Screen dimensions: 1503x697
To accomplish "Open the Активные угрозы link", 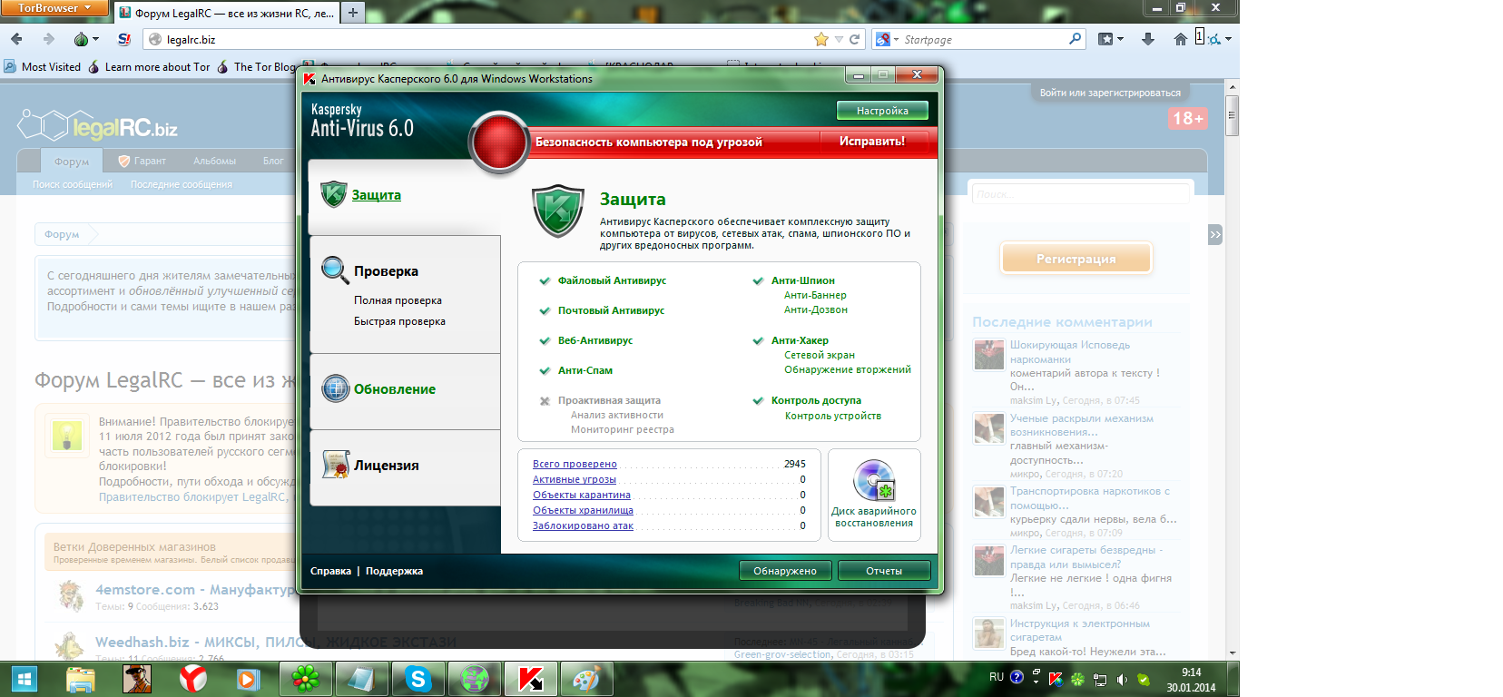I will pyautogui.click(x=575, y=479).
